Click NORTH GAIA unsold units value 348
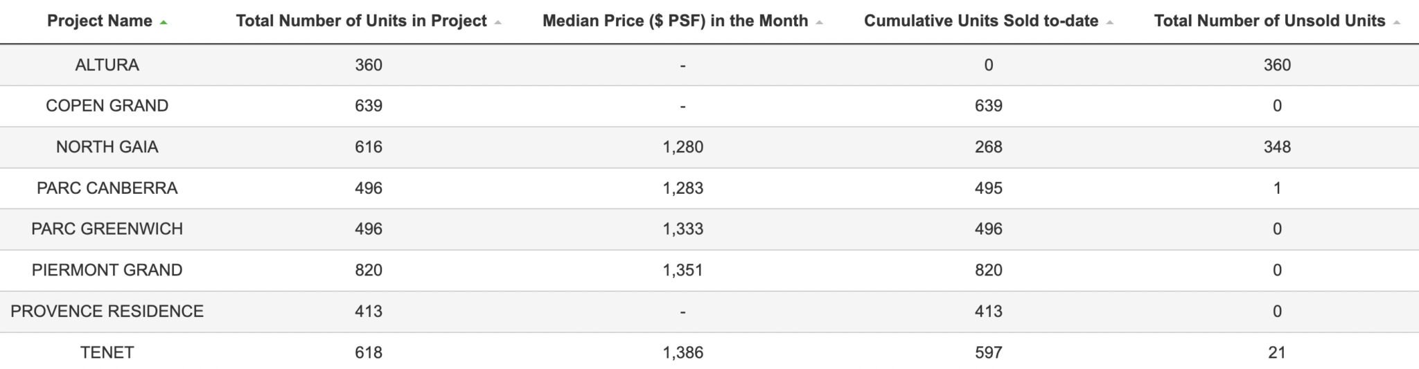Viewport: 1419px width, 369px height. pos(1277,147)
